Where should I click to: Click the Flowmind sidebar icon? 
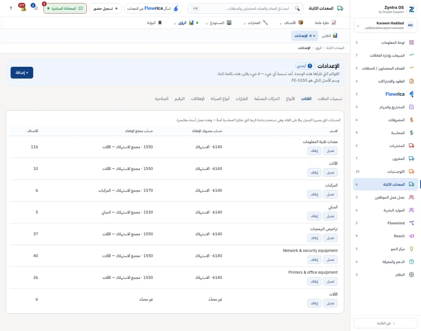point(411,223)
